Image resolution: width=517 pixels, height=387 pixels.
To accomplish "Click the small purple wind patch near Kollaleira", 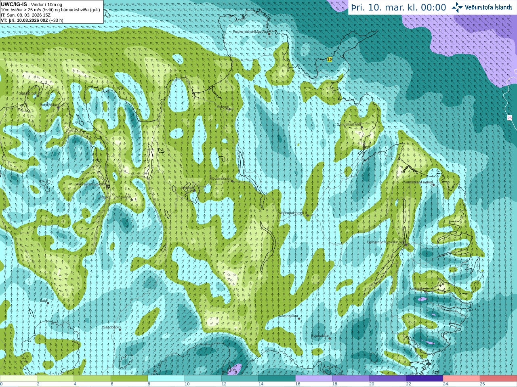I will 422,299.
